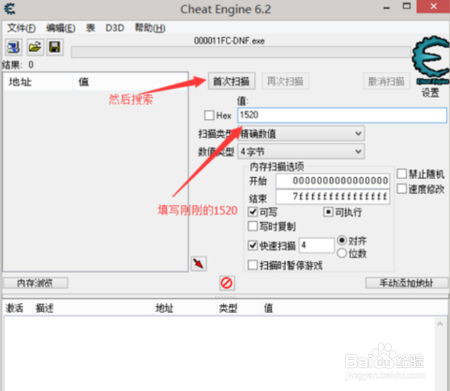Click the address table 地址 column header
Image resolution: width=450 pixels, height=391 pixels.
point(184,308)
